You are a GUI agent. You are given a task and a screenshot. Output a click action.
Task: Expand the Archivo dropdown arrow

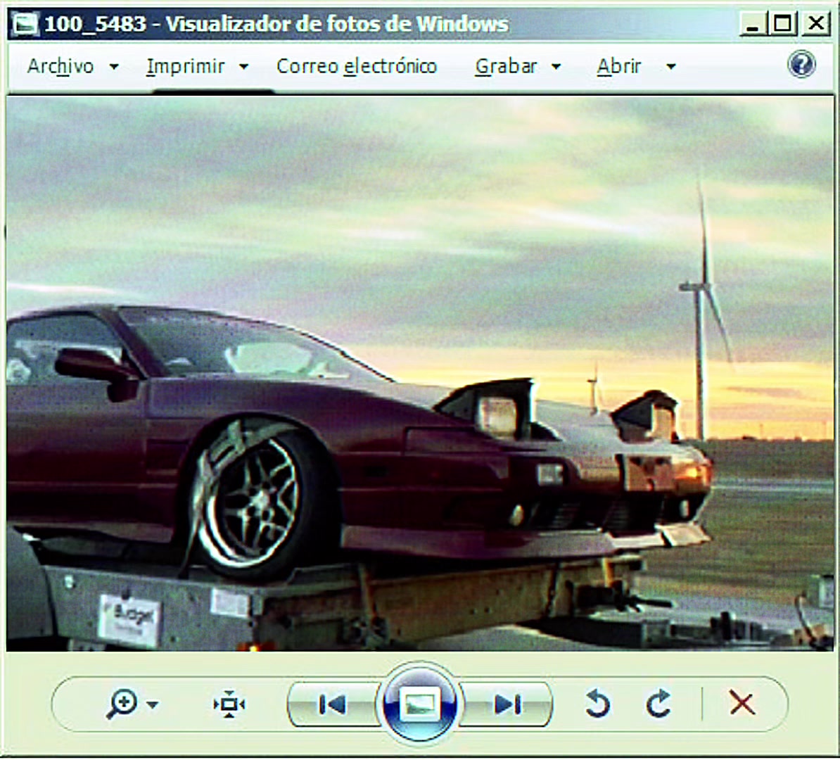pyautogui.click(x=114, y=66)
